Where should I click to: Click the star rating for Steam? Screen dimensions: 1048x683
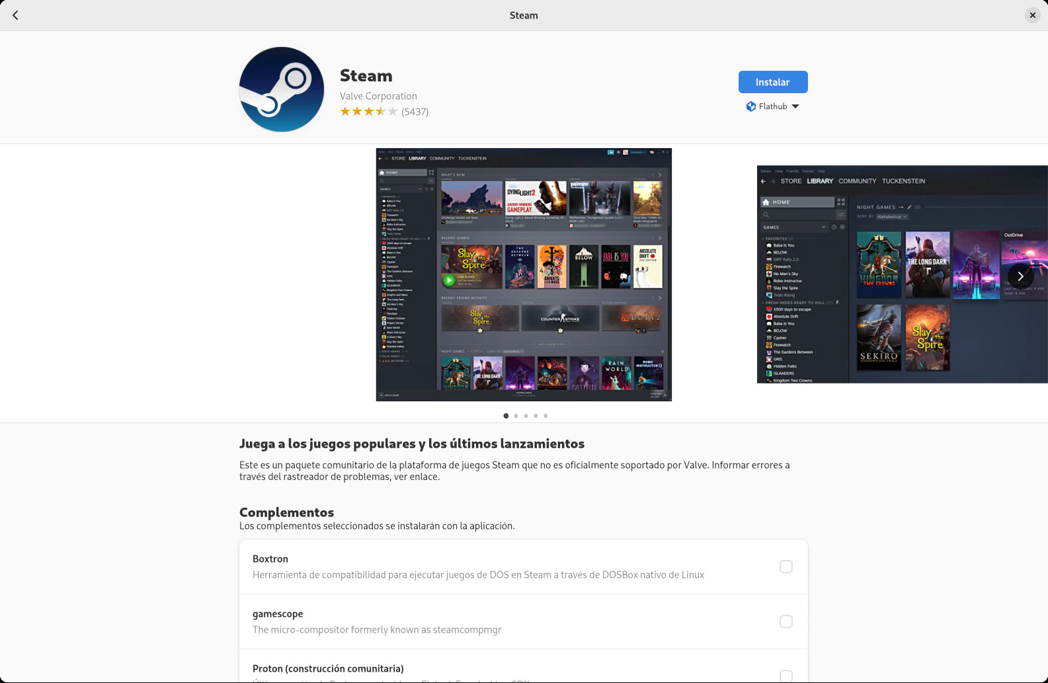coord(368,112)
